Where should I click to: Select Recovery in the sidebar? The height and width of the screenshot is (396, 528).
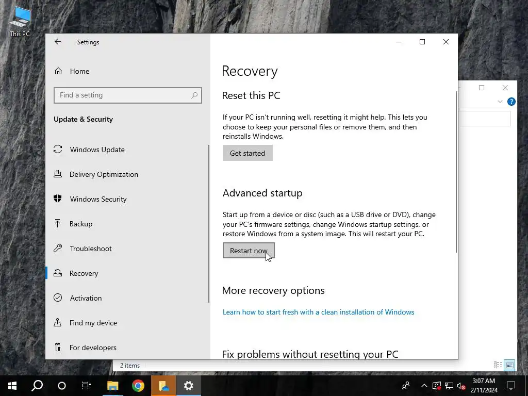click(84, 273)
